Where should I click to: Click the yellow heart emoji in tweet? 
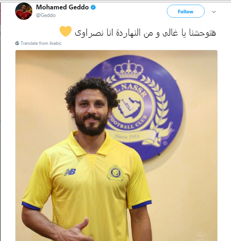click(x=66, y=31)
